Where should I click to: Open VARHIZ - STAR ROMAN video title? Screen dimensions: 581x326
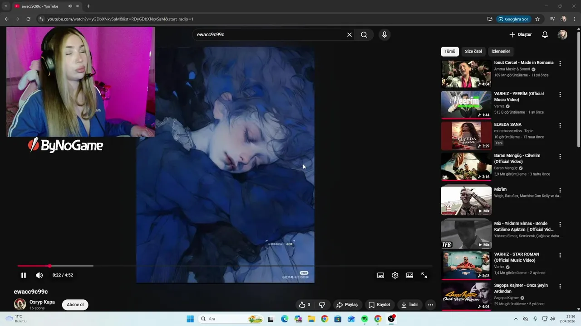[517, 257]
